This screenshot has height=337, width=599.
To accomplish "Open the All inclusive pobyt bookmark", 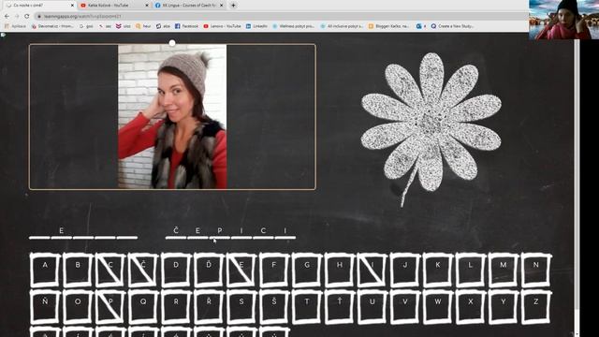I will 342,26.
